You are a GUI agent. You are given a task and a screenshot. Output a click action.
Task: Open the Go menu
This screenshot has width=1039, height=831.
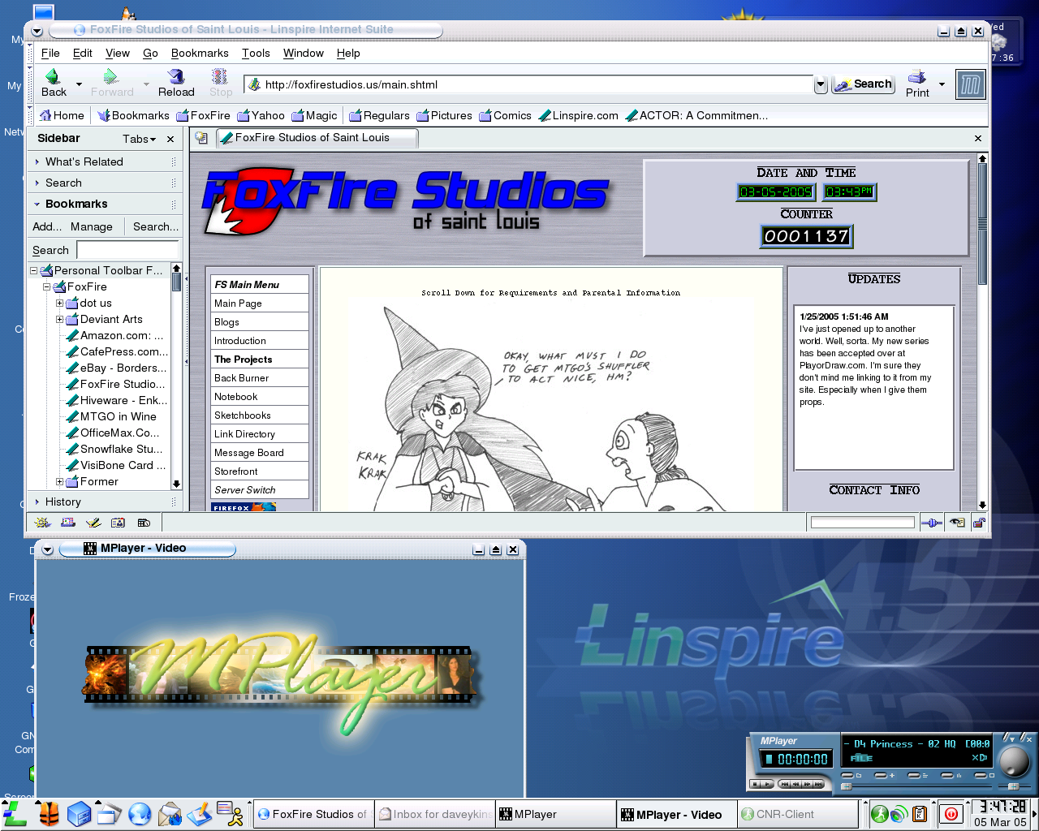click(x=150, y=53)
